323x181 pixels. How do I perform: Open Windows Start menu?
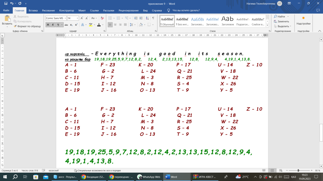5,177
